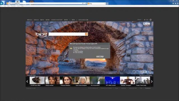Viewport: 179px width, 101px height.
Task: Click OK in Screen Capture dialog
Action: [100, 57]
